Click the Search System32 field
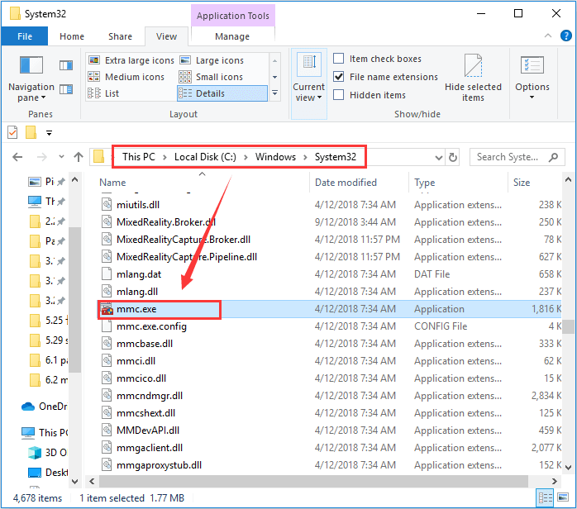Screen dimensions: 577x509 [517, 157]
